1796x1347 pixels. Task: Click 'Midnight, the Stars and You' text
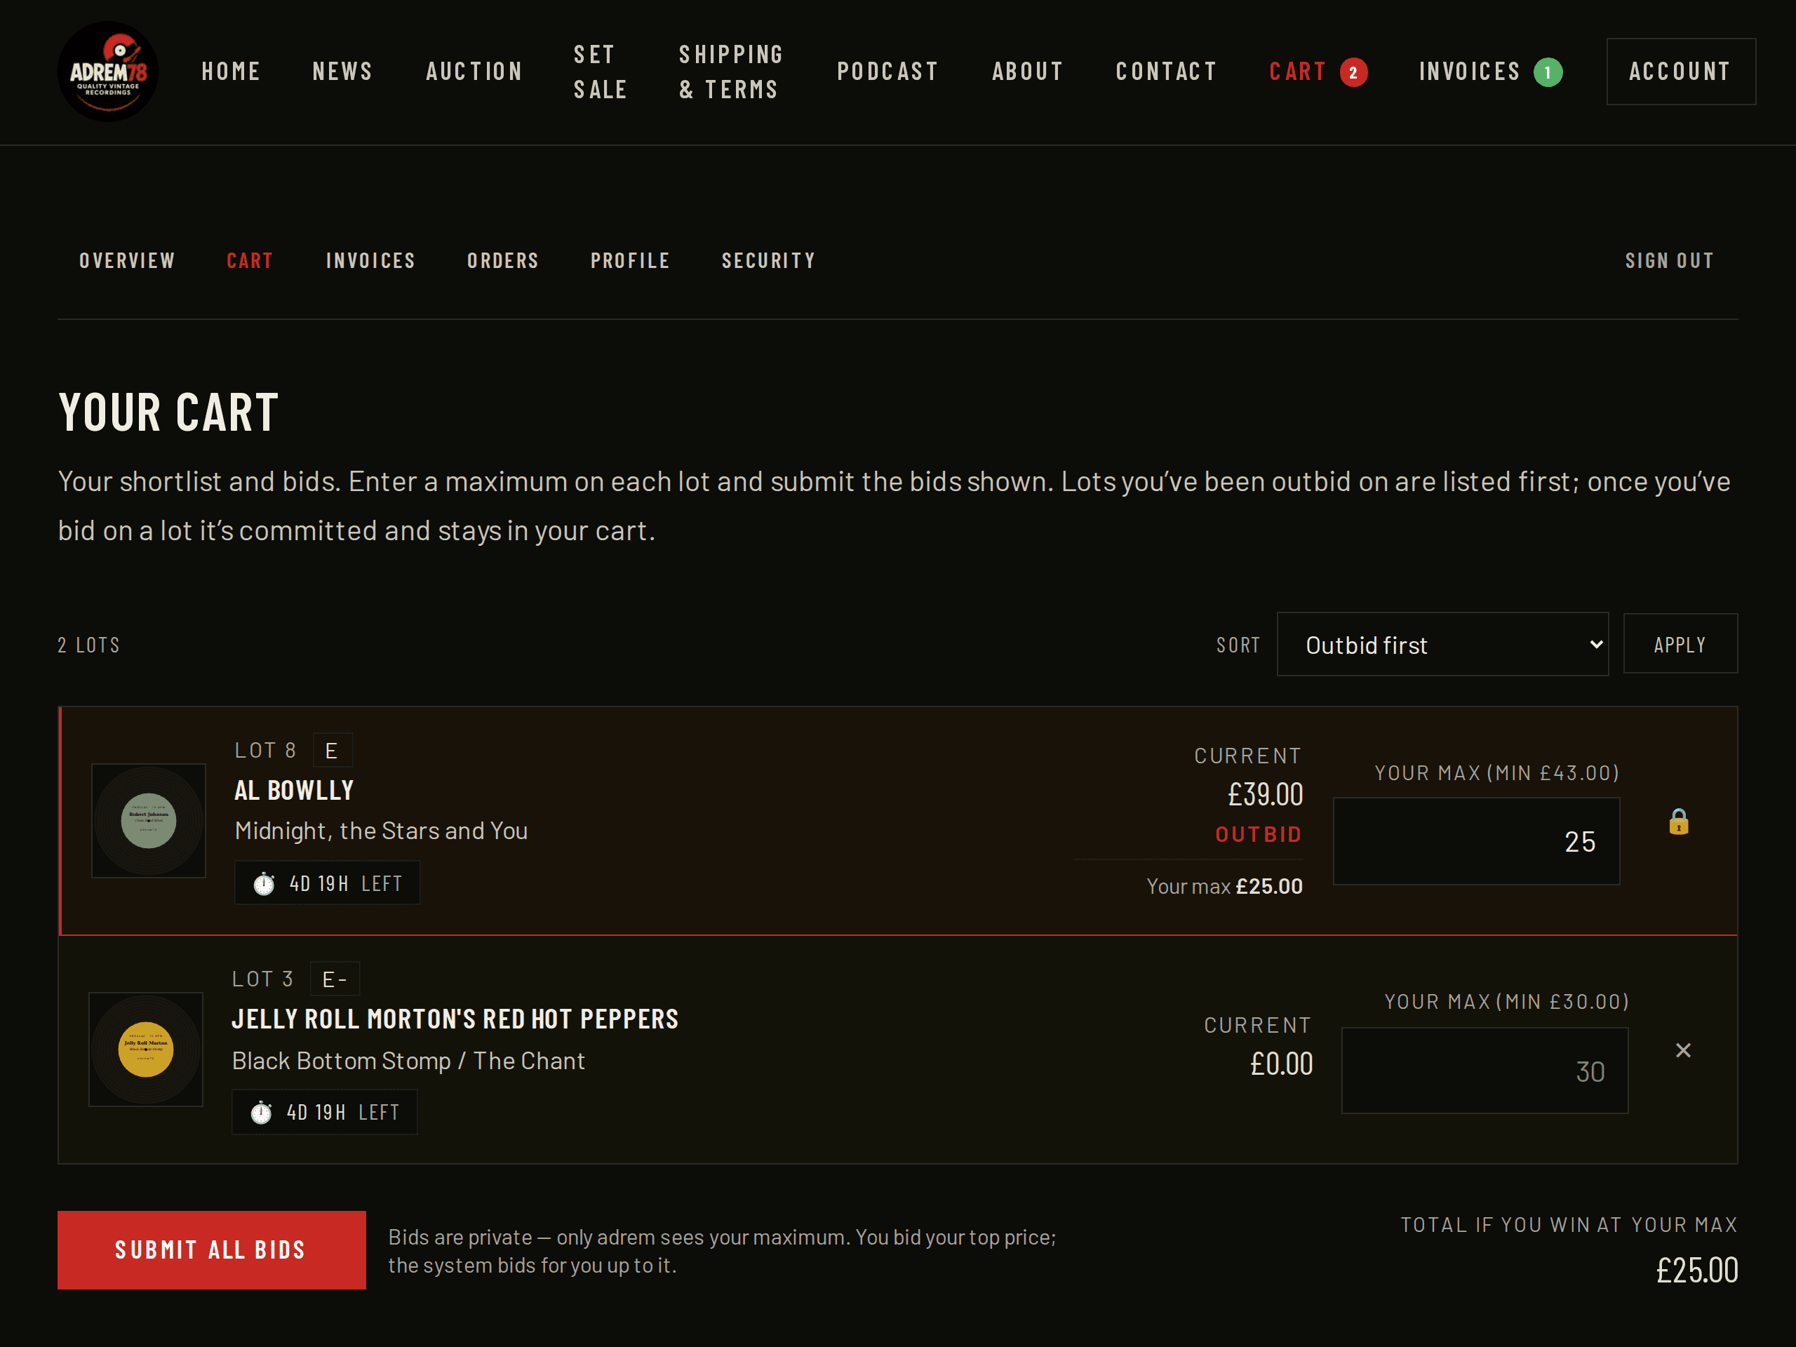pyautogui.click(x=381, y=831)
